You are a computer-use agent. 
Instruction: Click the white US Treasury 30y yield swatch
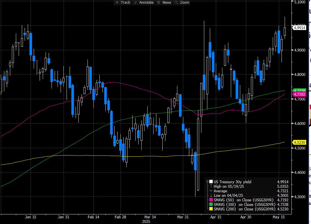tap(211, 182)
